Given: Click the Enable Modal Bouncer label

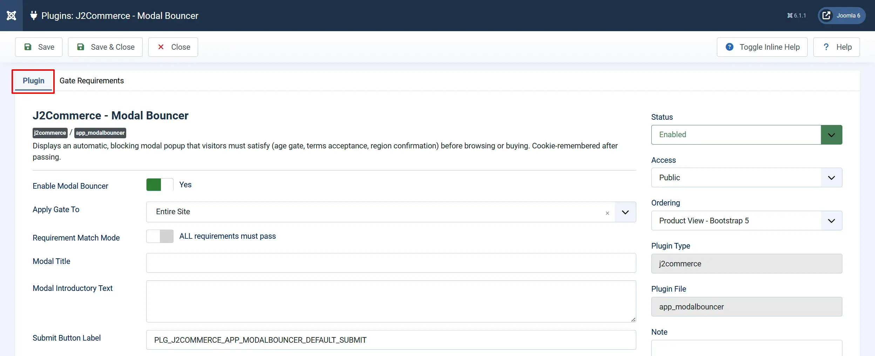Looking at the screenshot, I should coord(70,186).
